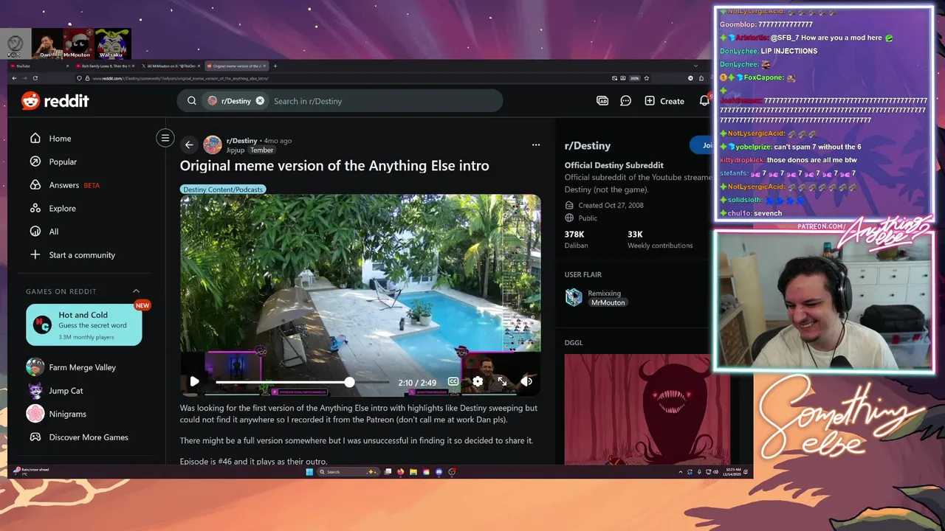Open the video settings gear
This screenshot has width=945, height=531.
(x=478, y=381)
